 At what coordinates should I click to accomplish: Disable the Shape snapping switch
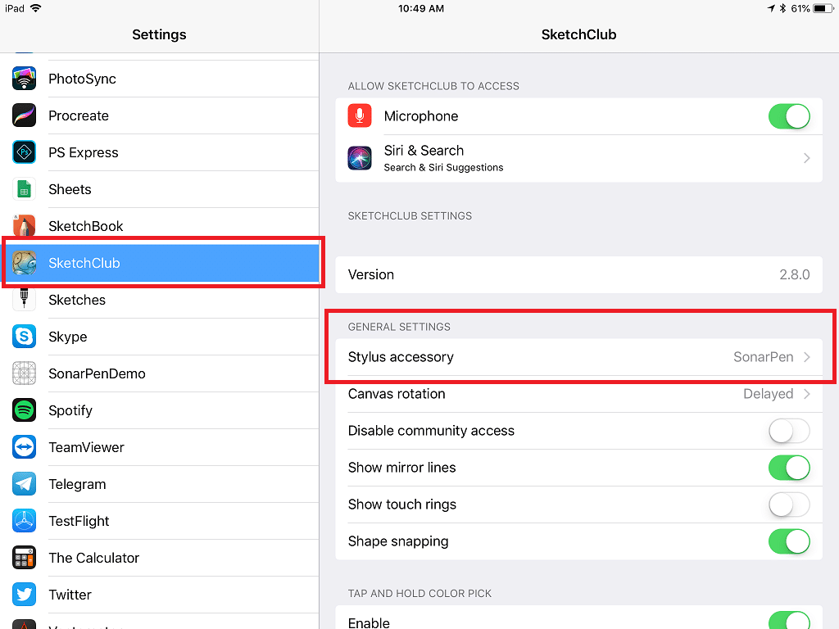click(789, 541)
